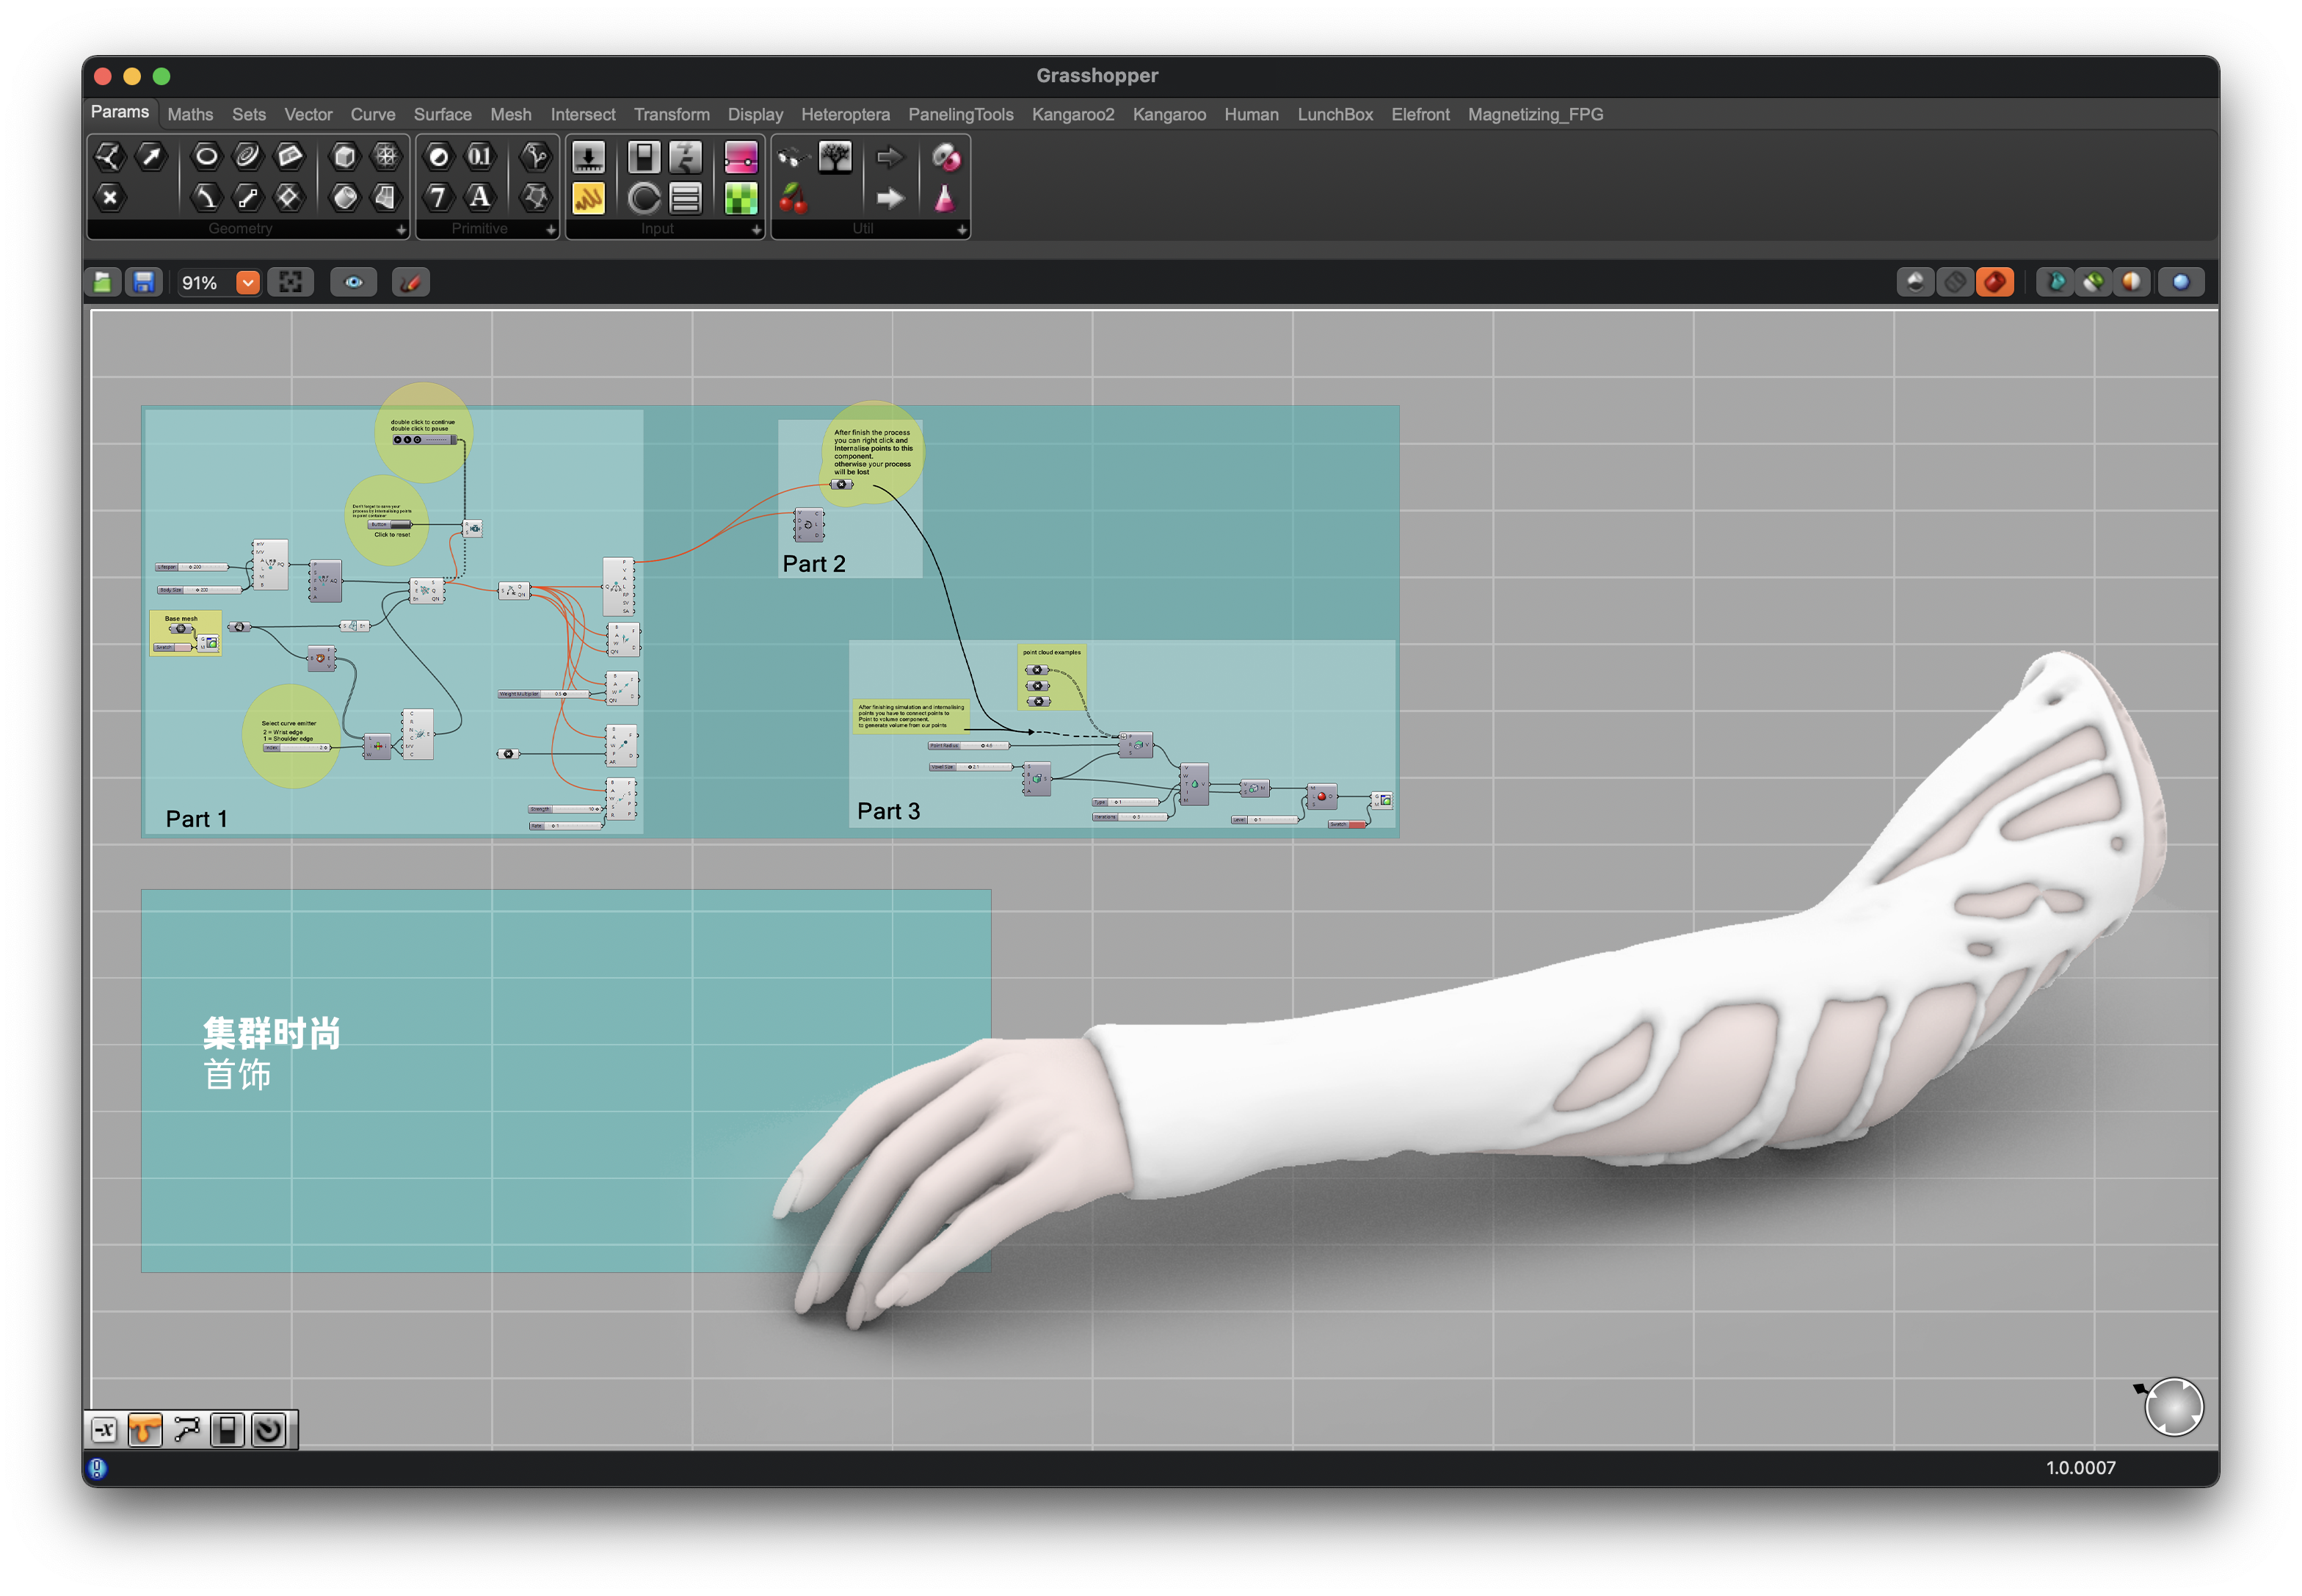Select the Text primitive 'A' icon
Screen dimensions: 2302x1596
(480, 198)
